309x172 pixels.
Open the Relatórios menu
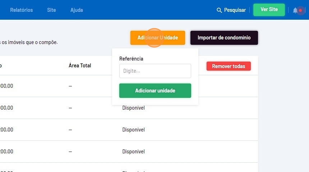(x=21, y=10)
